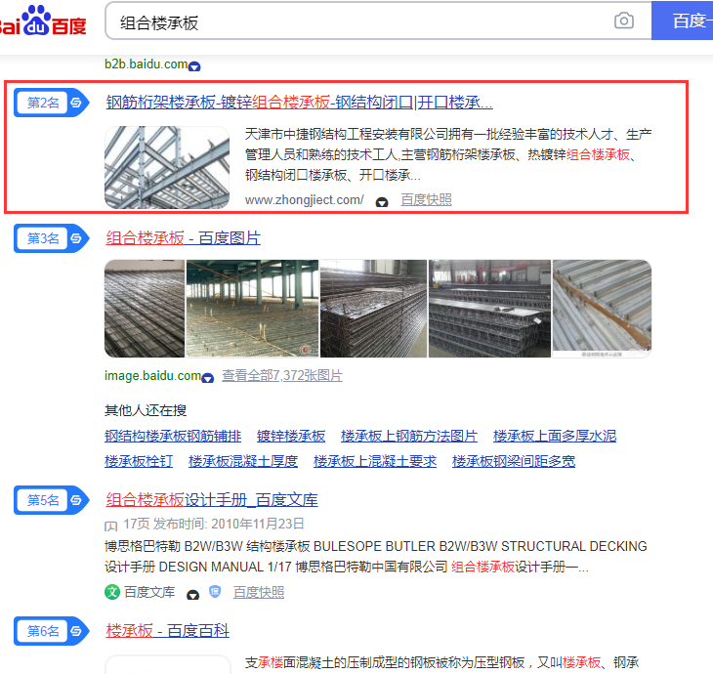The image size is (713, 674).
Task: Open third image of stacked truss decking
Action: [373, 309]
